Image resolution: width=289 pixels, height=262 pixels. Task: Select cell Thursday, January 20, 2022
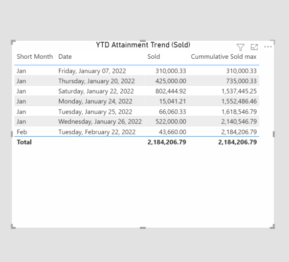click(x=96, y=81)
